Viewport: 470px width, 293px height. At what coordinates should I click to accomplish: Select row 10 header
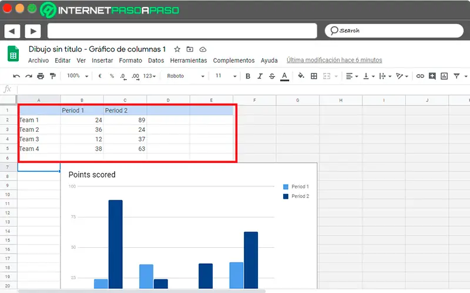click(8, 195)
